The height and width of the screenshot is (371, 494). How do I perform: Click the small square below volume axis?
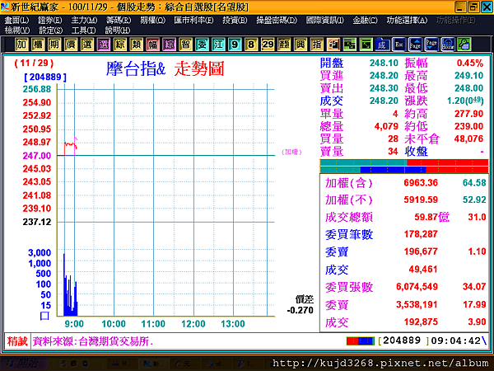44,316
